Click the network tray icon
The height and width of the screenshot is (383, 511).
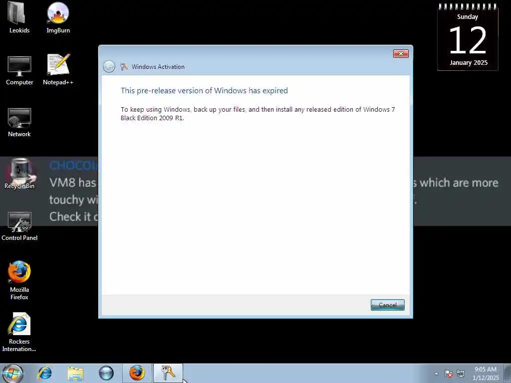point(461,374)
